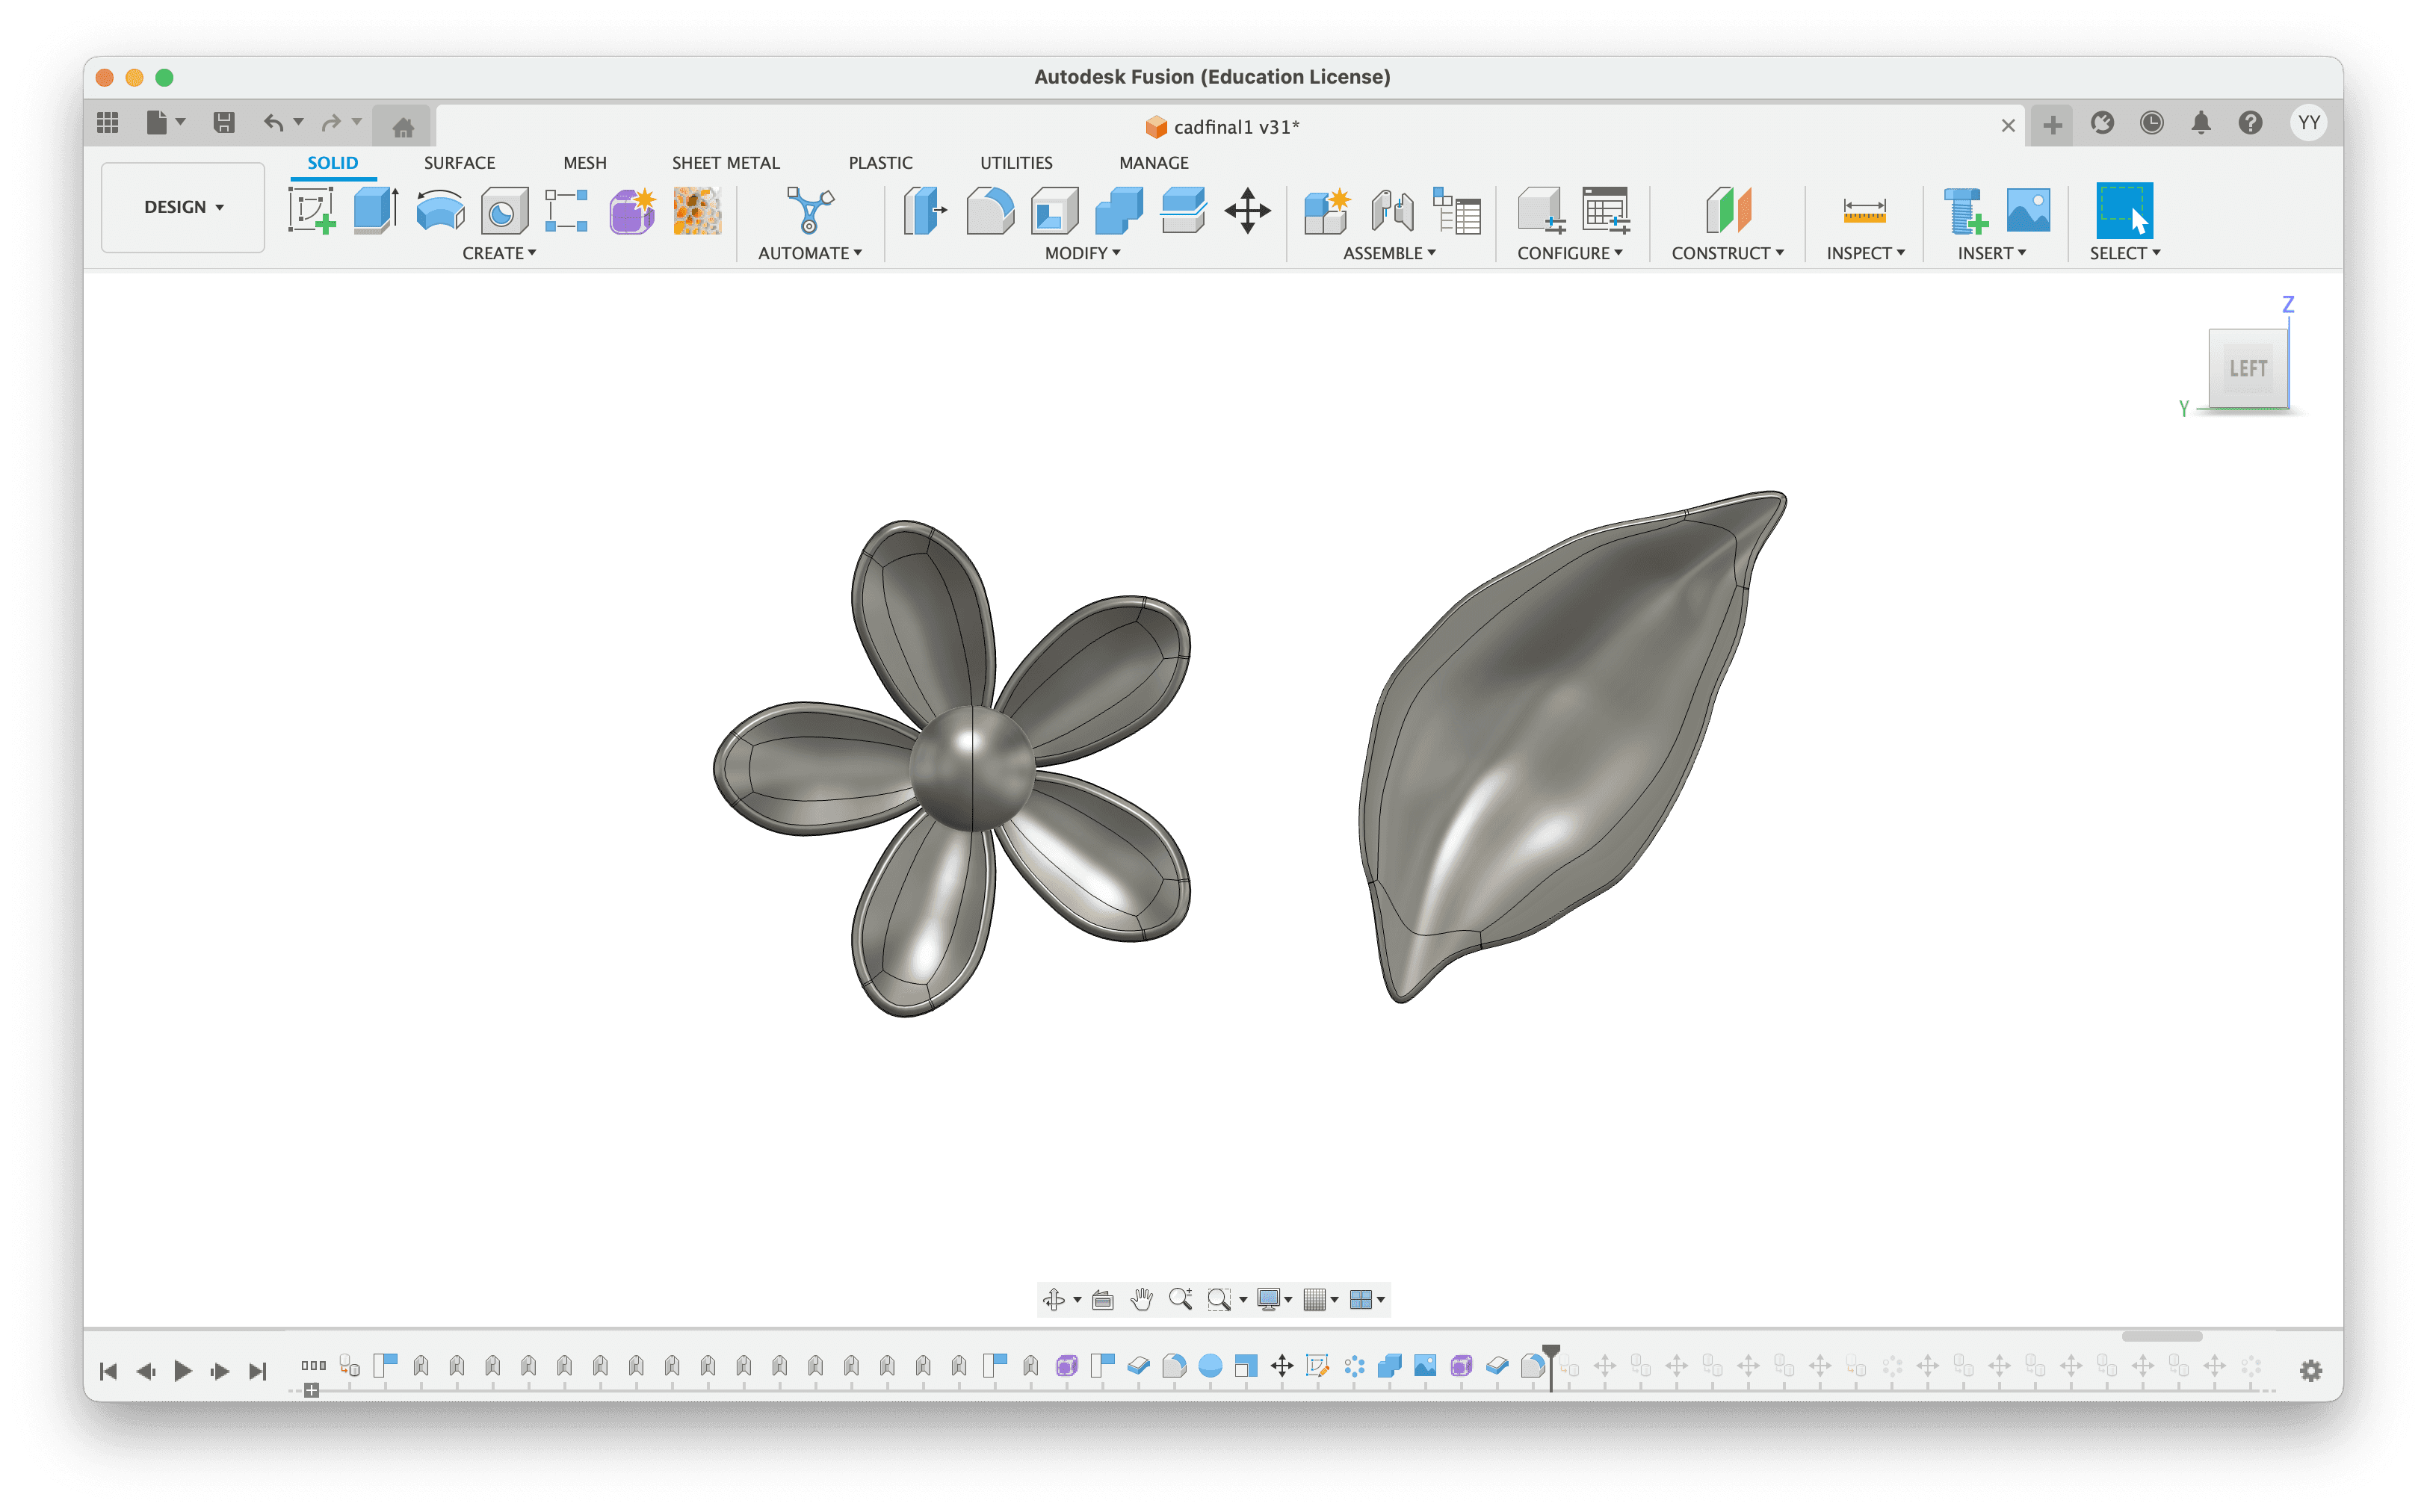Image resolution: width=2427 pixels, height=1512 pixels.
Task: Click the LEFT face of the ViewCube
Action: point(2247,368)
